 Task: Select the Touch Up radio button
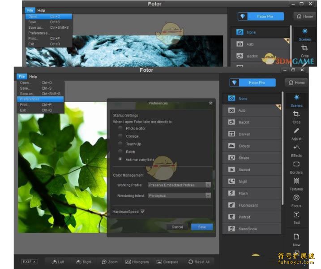pos(120,143)
